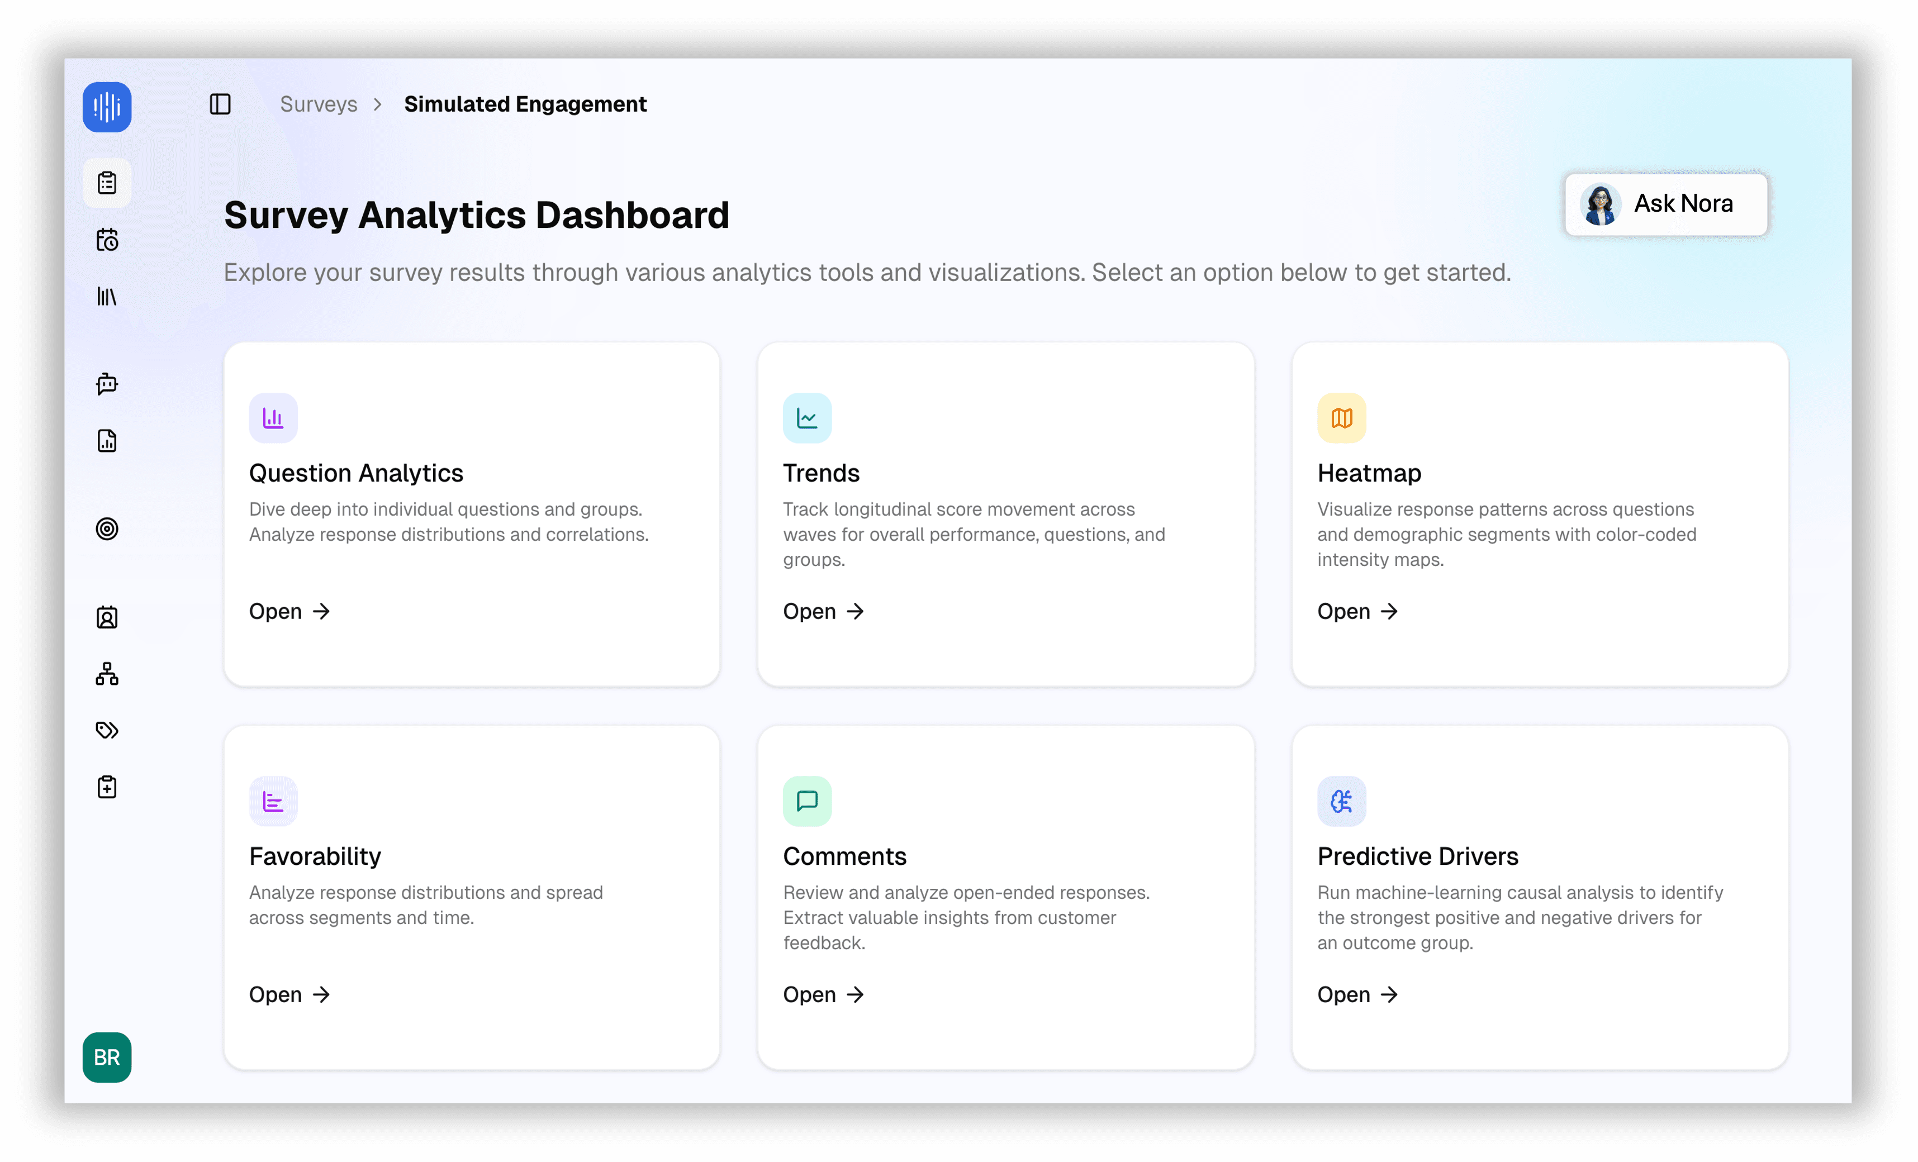This screenshot has width=1918, height=1162.
Task: Open Favorability card link
Action: (x=289, y=994)
